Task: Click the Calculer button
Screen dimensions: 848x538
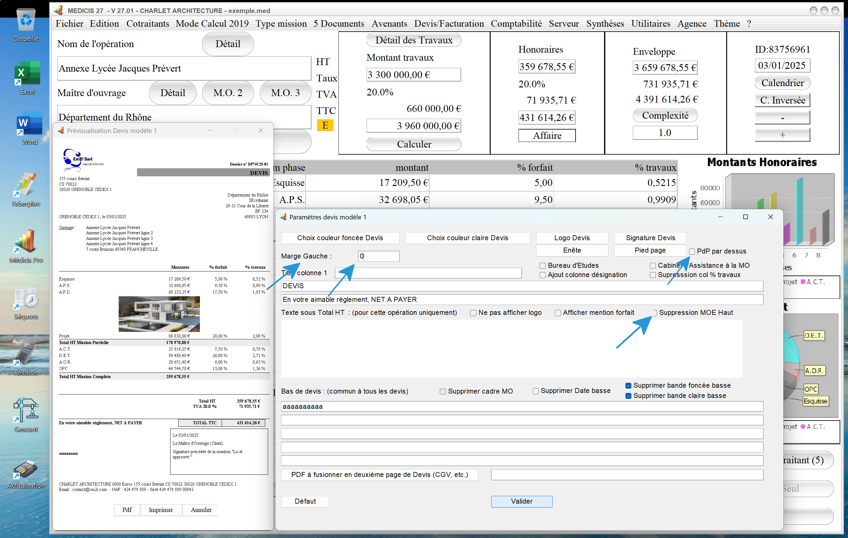Action: (x=414, y=144)
